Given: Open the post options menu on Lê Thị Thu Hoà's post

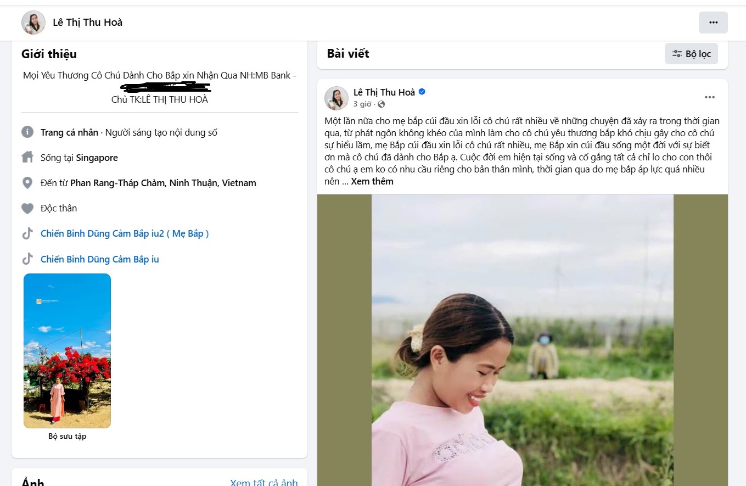Looking at the screenshot, I should coord(710,97).
